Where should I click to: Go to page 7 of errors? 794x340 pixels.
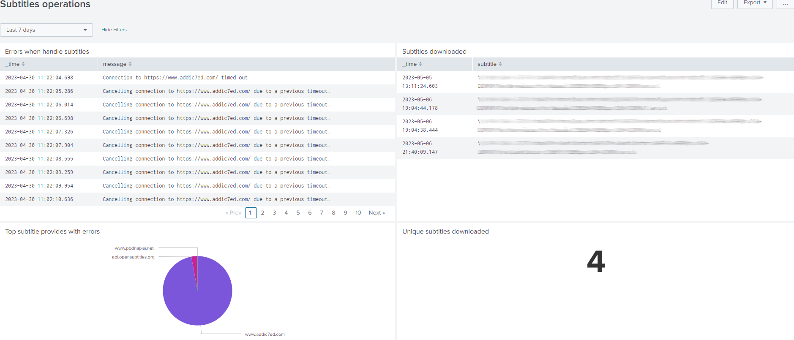pyautogui.click(x=322, y=213)
